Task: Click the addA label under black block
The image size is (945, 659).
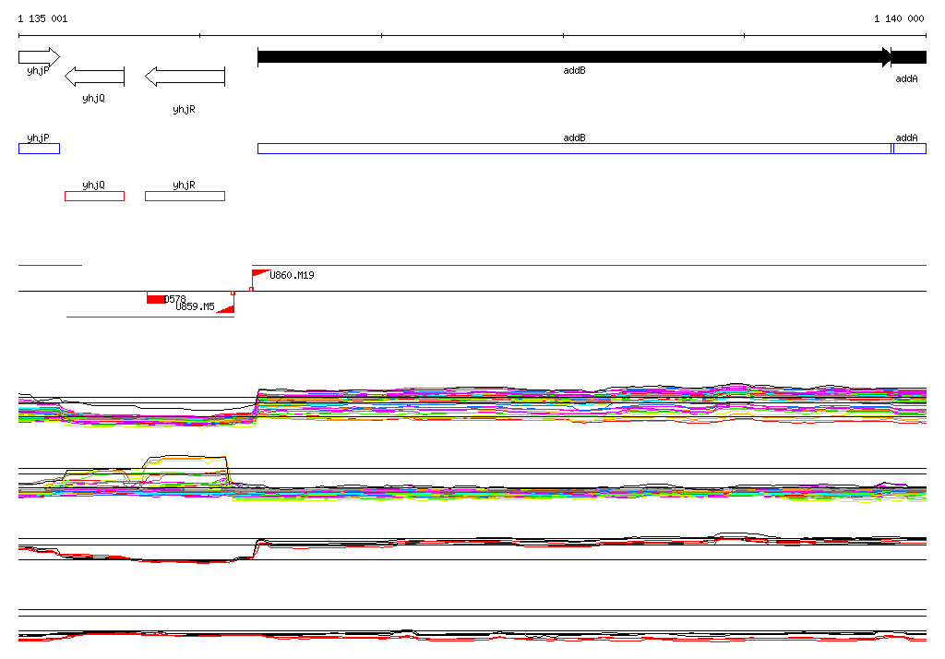Action: [906, 79]
